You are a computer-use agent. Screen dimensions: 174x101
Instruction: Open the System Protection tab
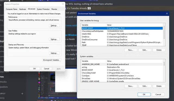[x=43, y=9]
